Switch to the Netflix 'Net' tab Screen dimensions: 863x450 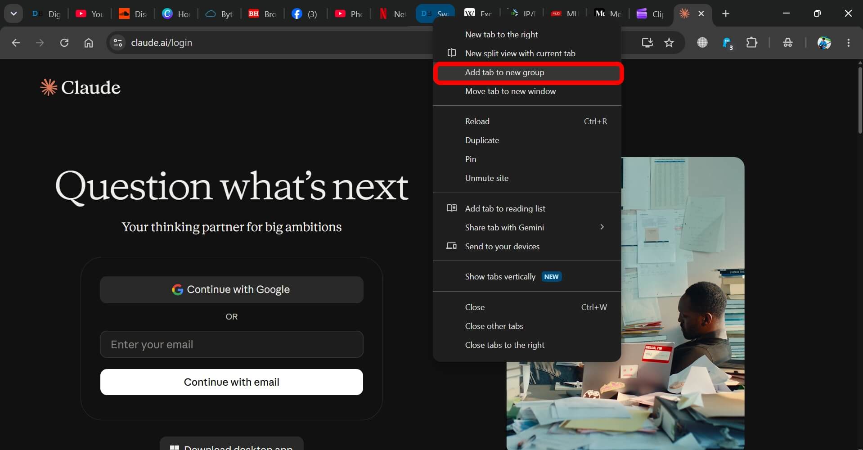click(x=392, y=14)
